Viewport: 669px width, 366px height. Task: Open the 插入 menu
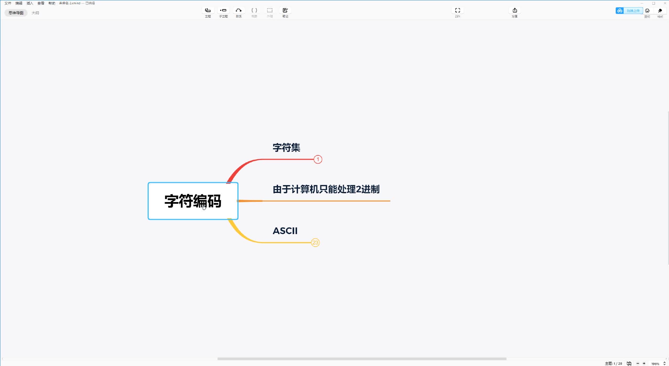point(30,3)
